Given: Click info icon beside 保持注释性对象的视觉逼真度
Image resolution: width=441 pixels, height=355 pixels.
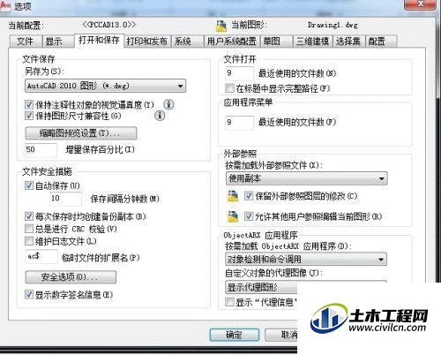Looking at the screenshot, I should pyautogui.click(x=168, y=104).
